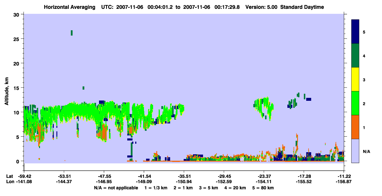Click legend entry '2 = 1 km'
382x196 pixels.
click(x=183, y=188)
